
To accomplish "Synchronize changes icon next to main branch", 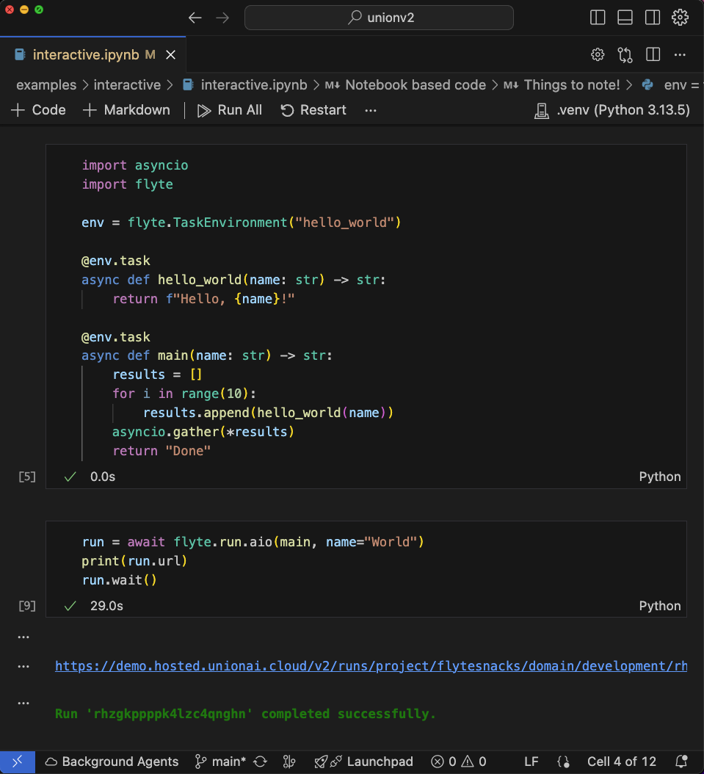I will click(x=260, y=762).
